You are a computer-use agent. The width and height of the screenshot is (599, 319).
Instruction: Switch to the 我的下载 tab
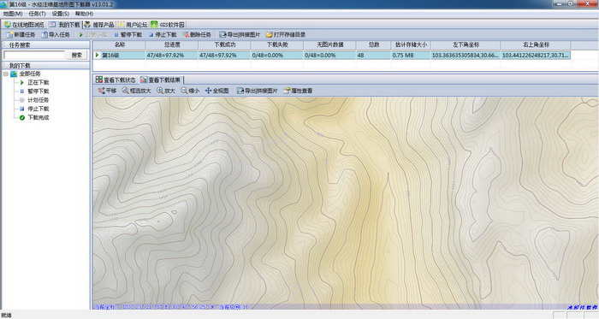(65, 25)
